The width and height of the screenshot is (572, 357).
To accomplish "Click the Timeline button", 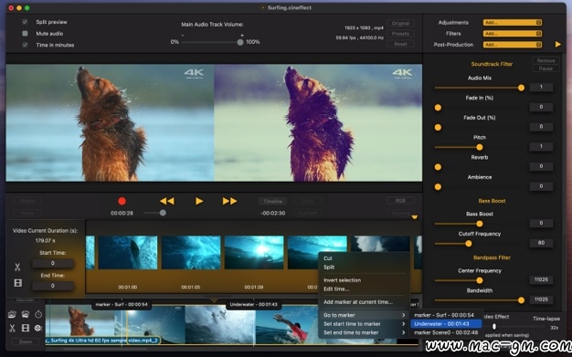I will [x=273, y=201].
